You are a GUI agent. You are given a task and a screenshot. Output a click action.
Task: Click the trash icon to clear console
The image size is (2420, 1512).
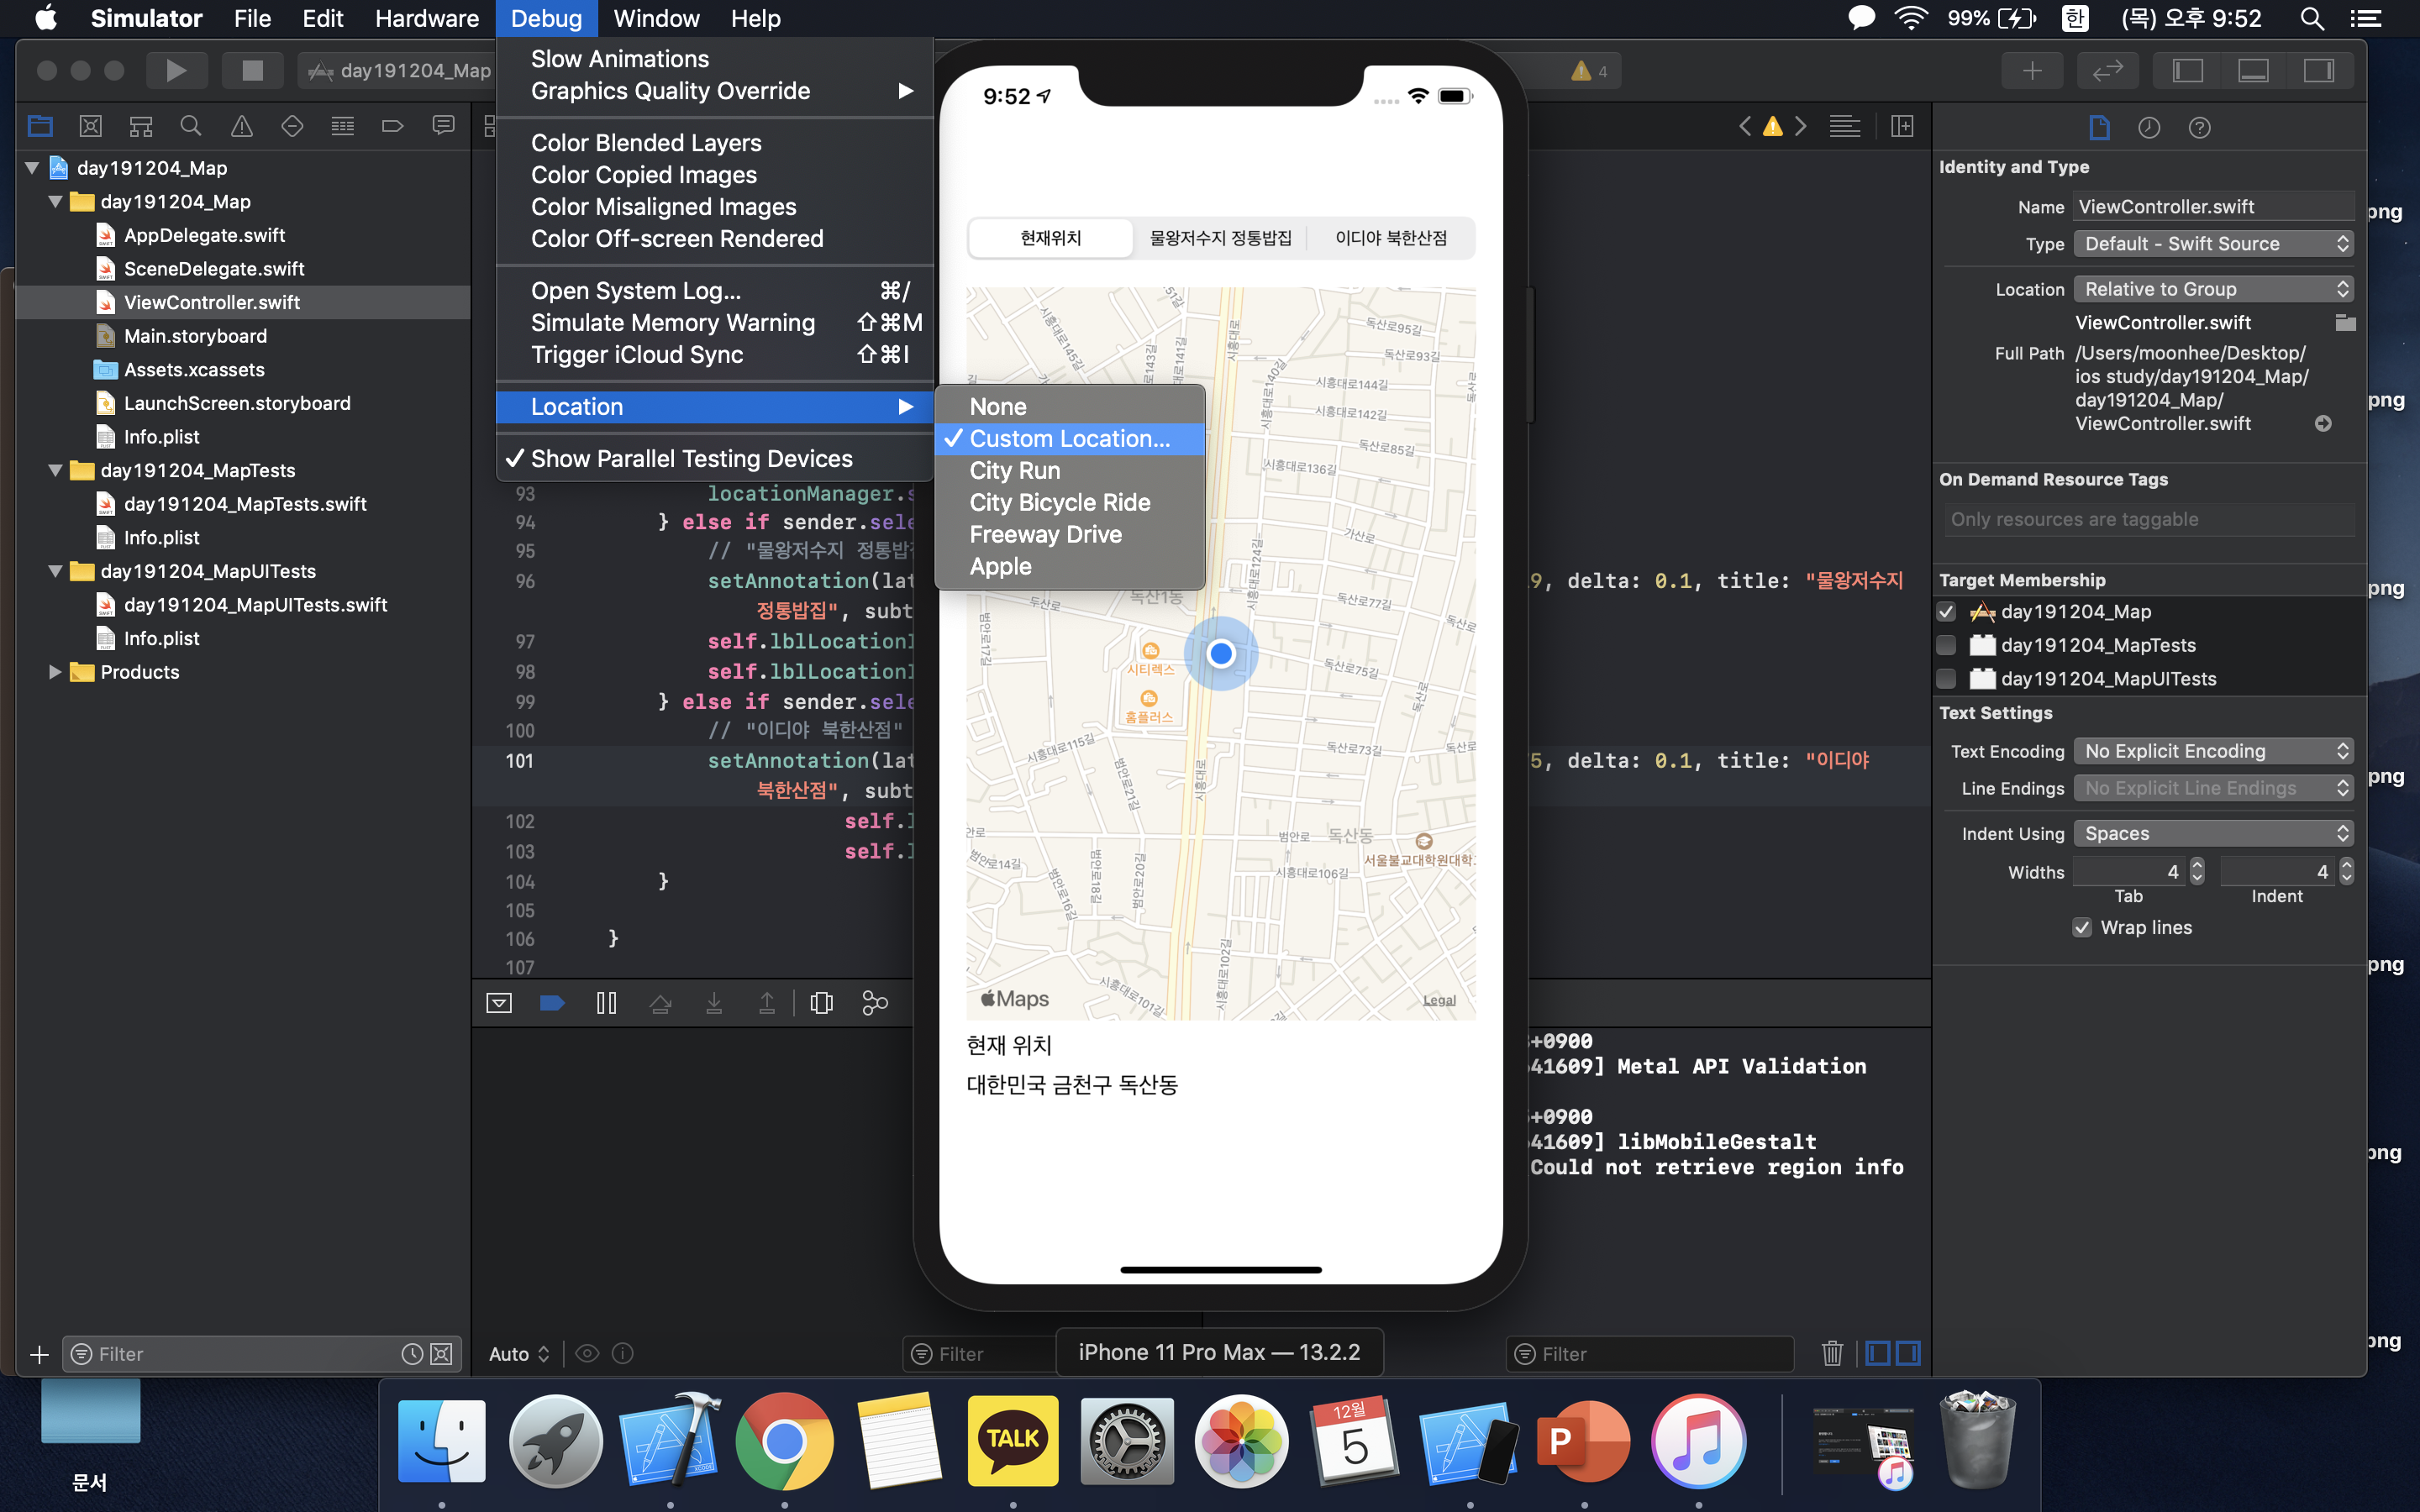click(x=1831, y=1353)
